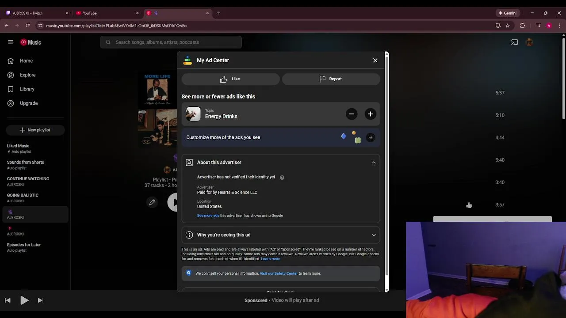Select the track with duration 5:37
Image resolution: width=566 pixels, height=318 pixels.
(x=500, y=93)
